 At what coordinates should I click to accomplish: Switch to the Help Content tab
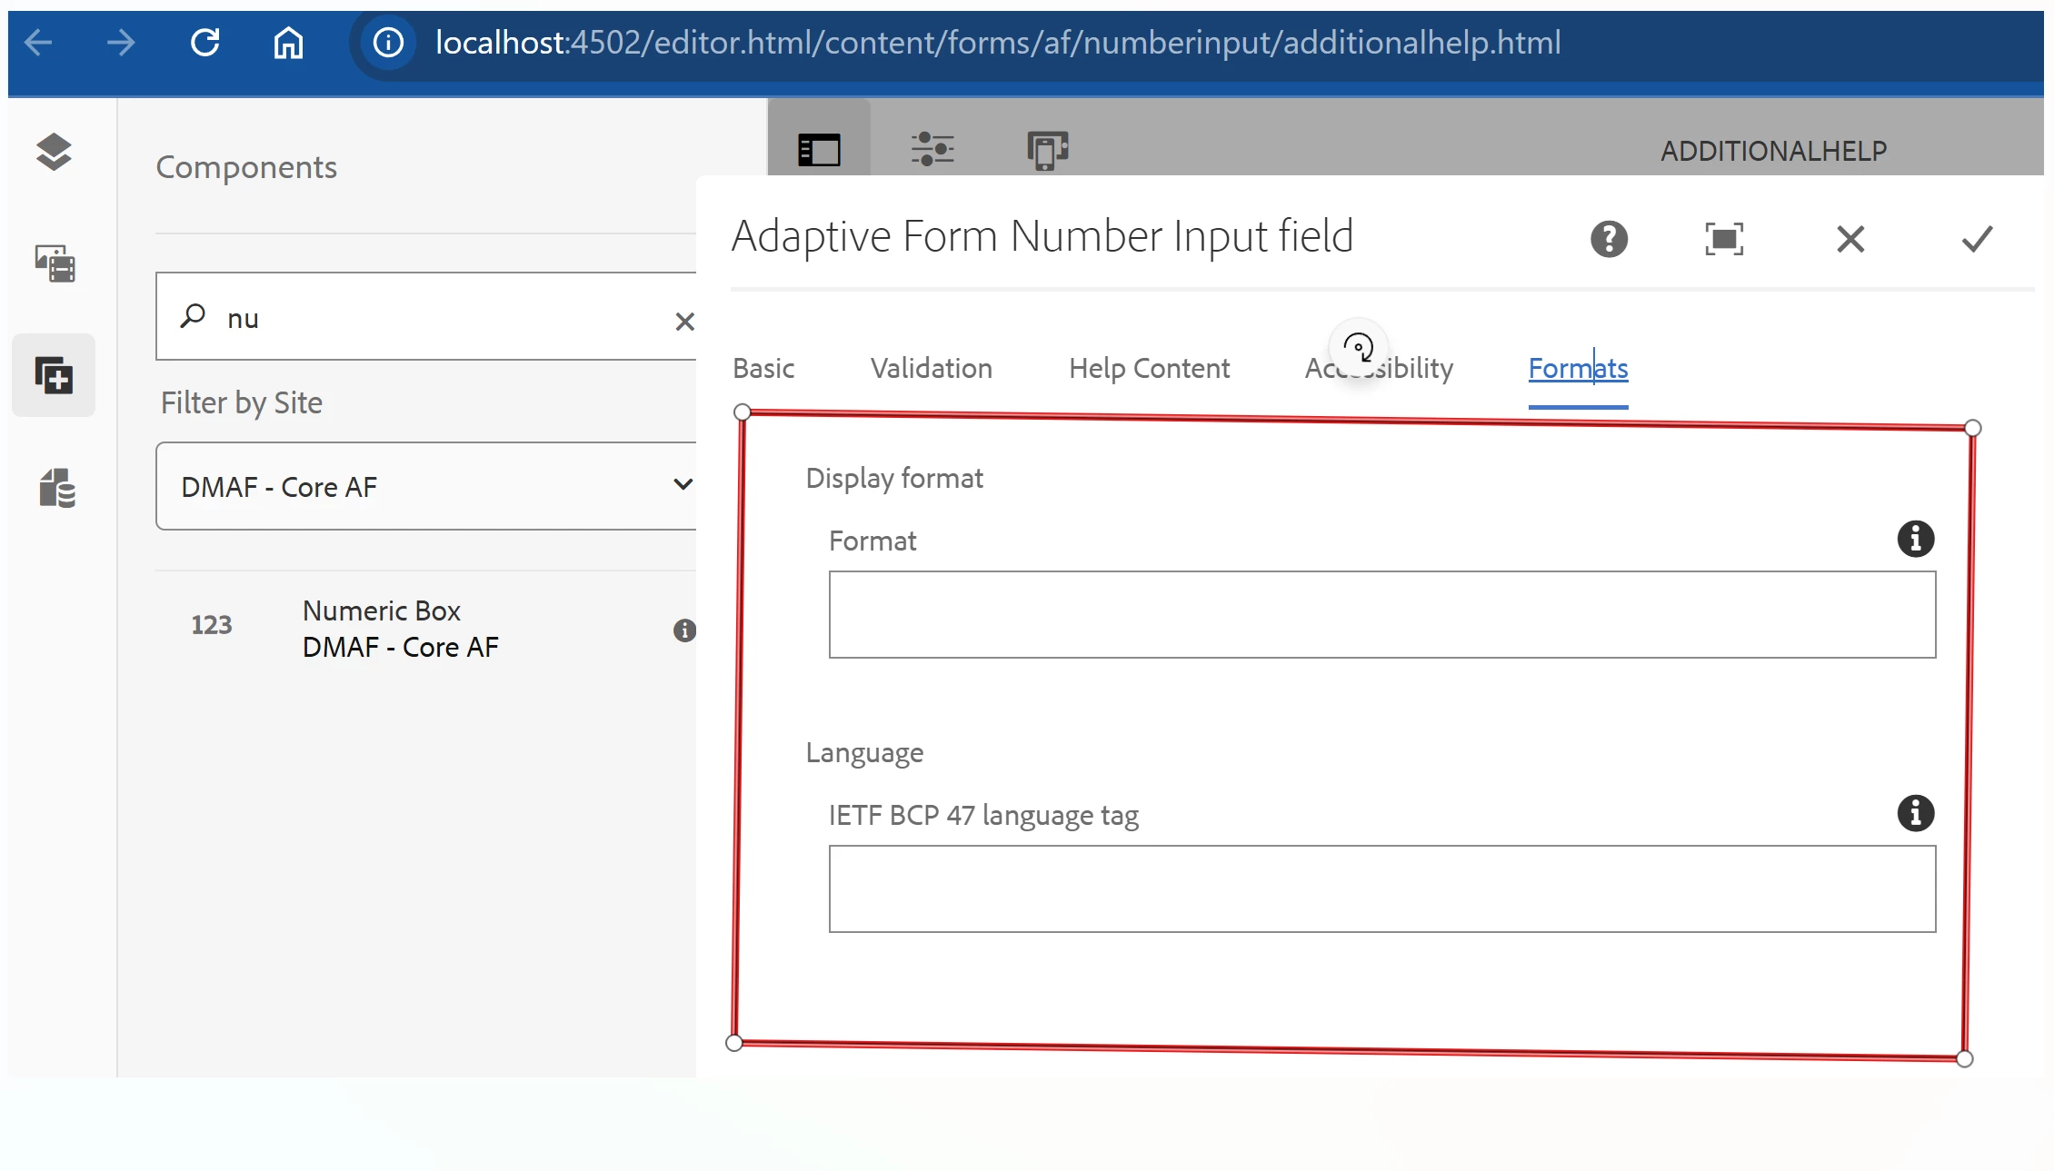coord(1149,368)
